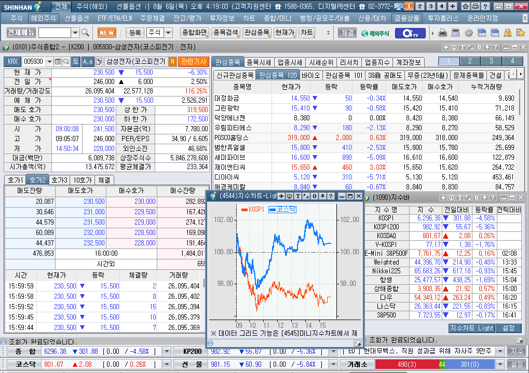
Task: Click the padlock lock icon in toolbar
Action: (507, 33)
